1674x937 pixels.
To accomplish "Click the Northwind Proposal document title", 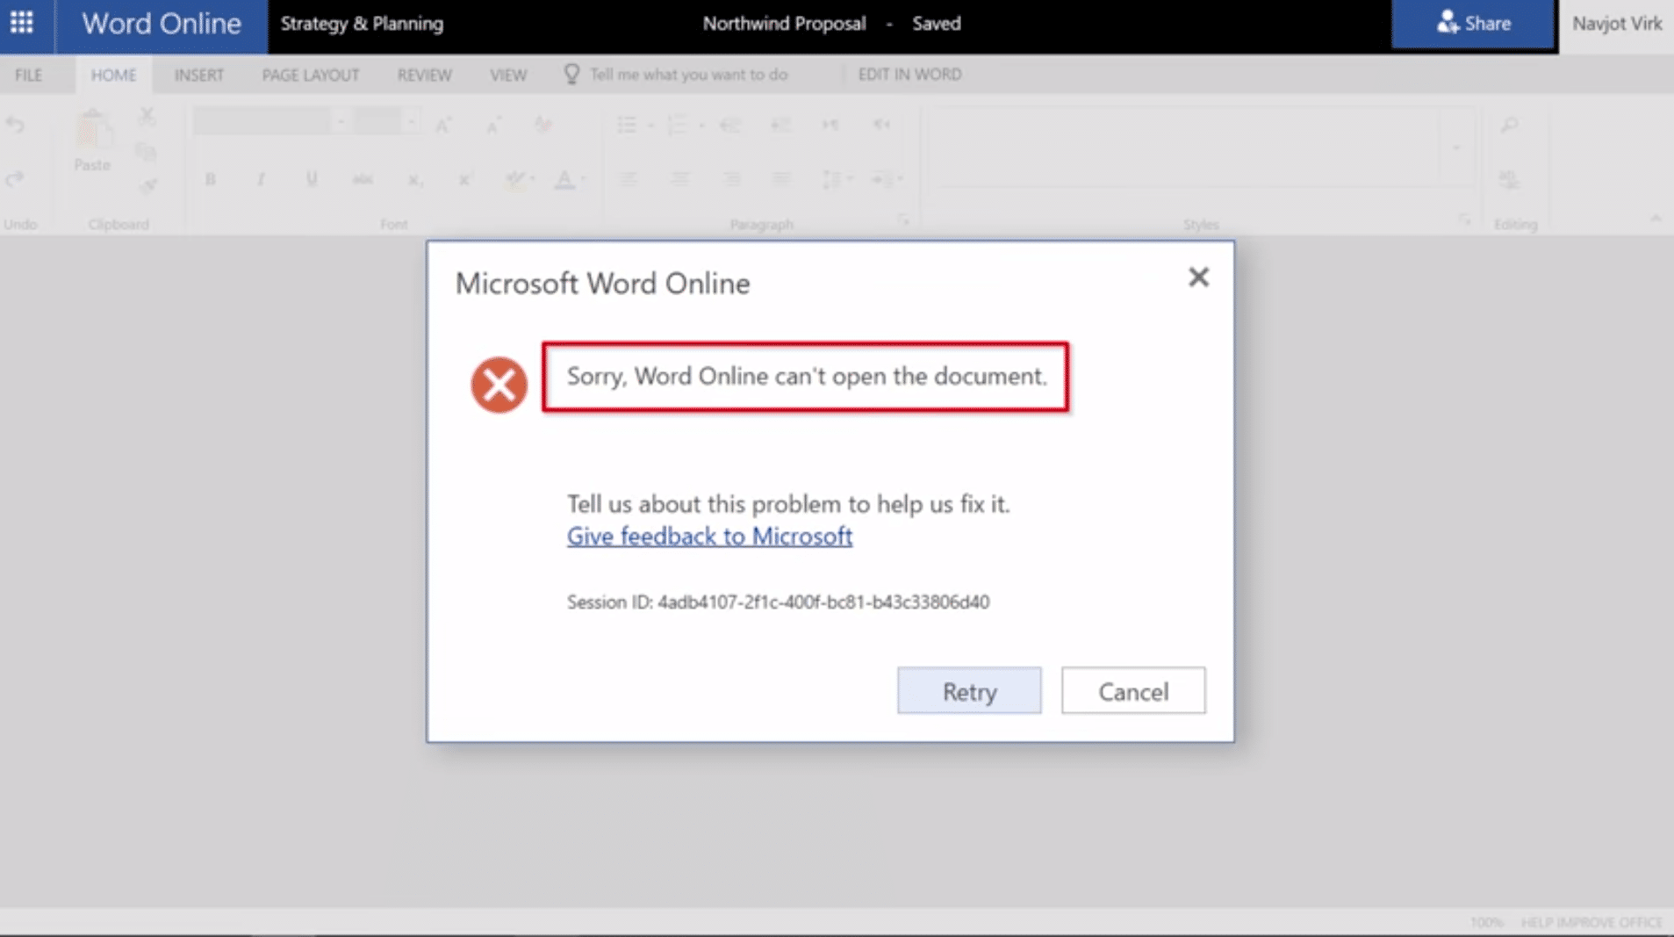I will [784, 24].
